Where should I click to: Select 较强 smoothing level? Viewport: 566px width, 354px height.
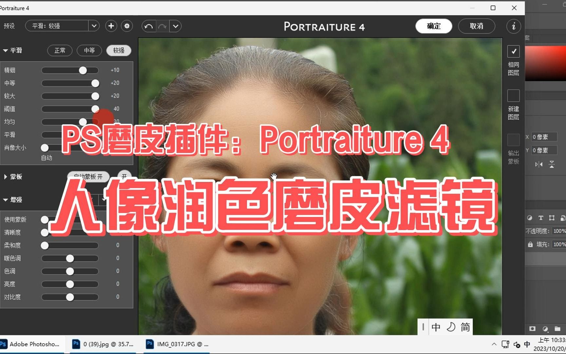[119, 50]
